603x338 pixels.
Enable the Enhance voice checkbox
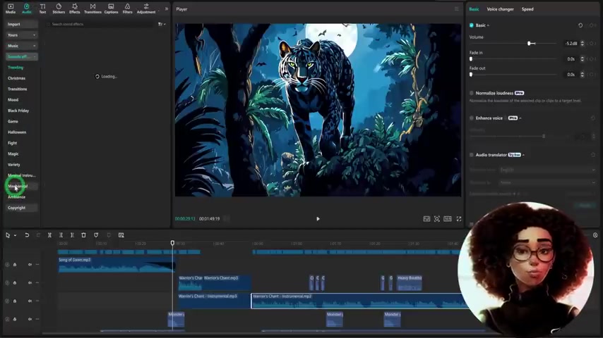tap(472, 118)
